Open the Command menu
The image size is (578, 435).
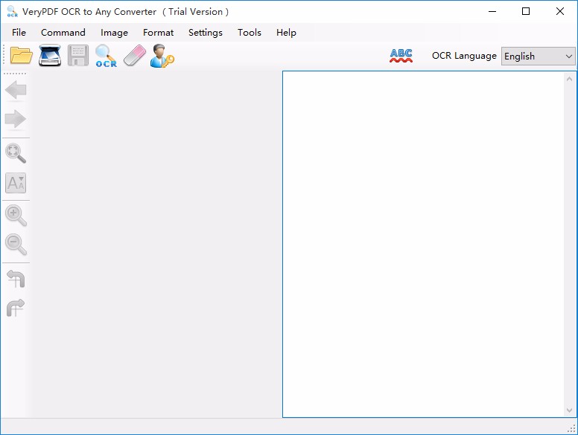63,33
